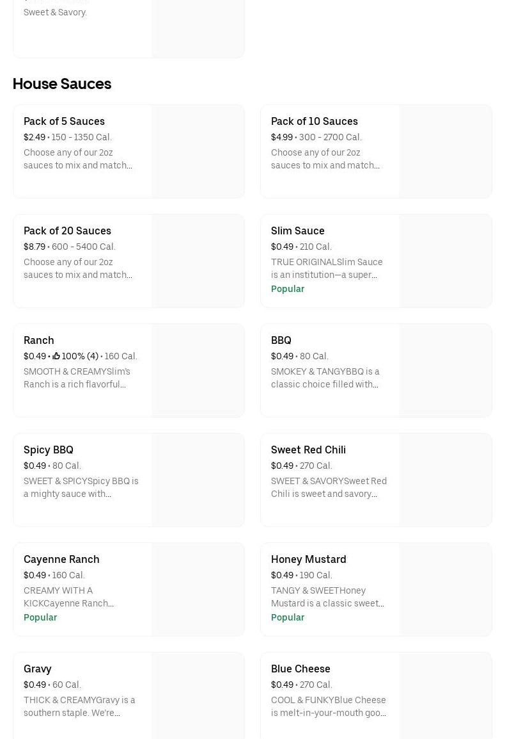514x739 pixels.
Task: Select the Honey Mustard item title
Action: coord(308,559)
